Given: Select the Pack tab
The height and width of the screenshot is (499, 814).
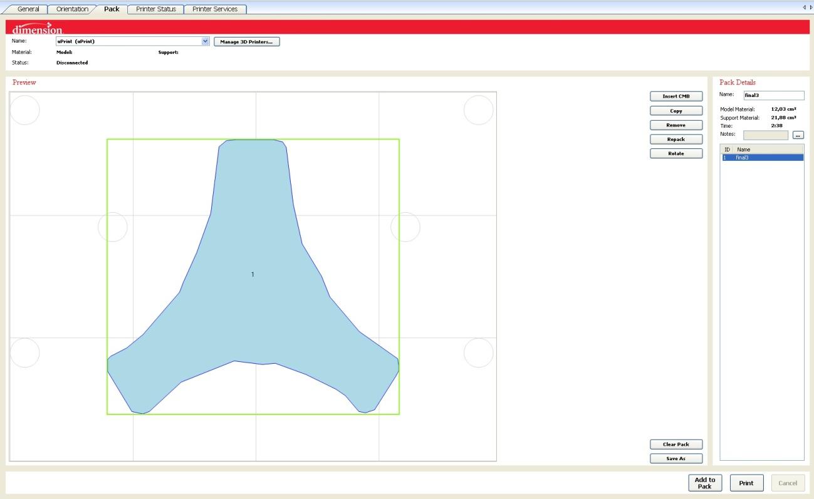Looking at the screenshot, I should [x=112, y=9].
